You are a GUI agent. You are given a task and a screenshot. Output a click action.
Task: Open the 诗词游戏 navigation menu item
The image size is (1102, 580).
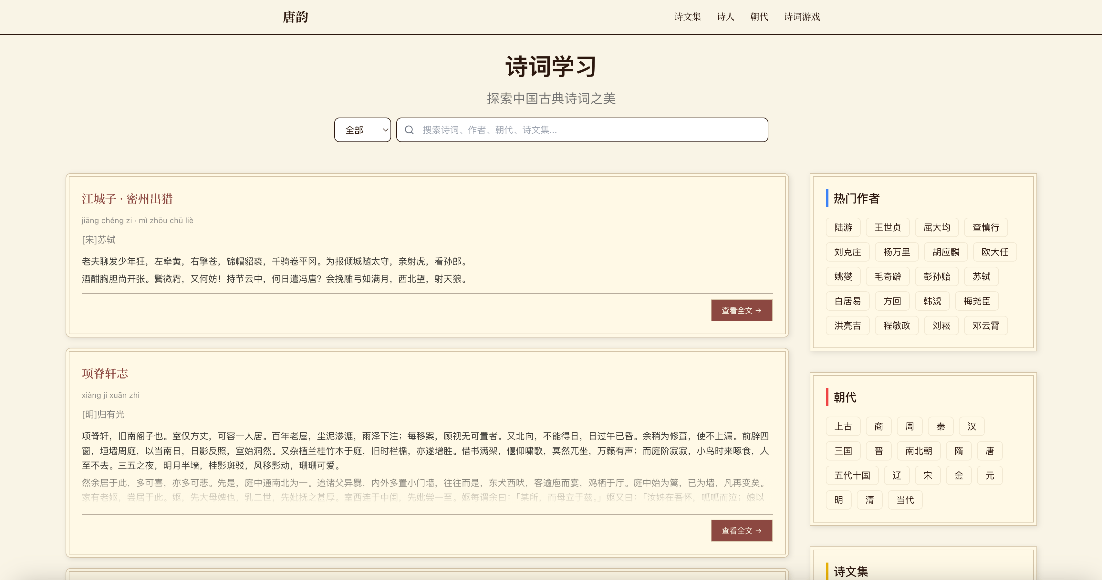(x=802, y=17)
